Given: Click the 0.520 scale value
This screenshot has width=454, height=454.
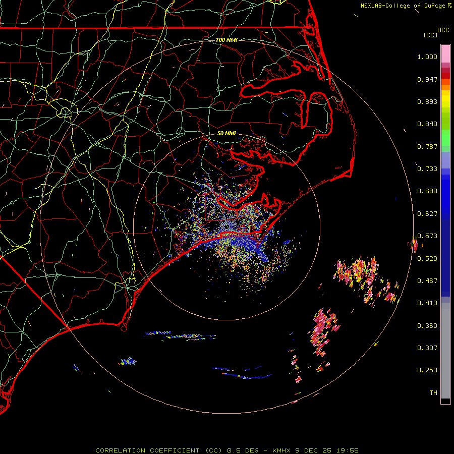Looking at the screenshot, I should point(427,259).
